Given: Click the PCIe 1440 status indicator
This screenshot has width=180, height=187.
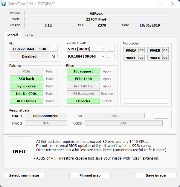Looking at the screenshot, I should point(83,79).
